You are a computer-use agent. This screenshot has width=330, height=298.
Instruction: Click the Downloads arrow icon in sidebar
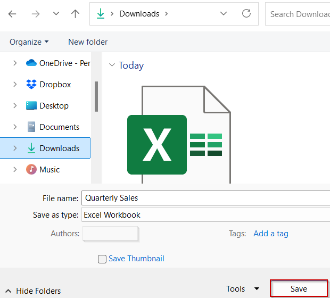(x=31, y=148)
